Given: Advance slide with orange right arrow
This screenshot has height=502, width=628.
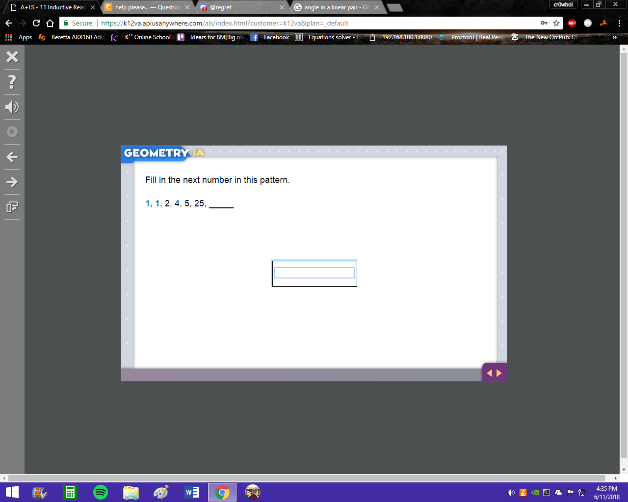Looking at the screenshot, I should click(x=499, y=373).
